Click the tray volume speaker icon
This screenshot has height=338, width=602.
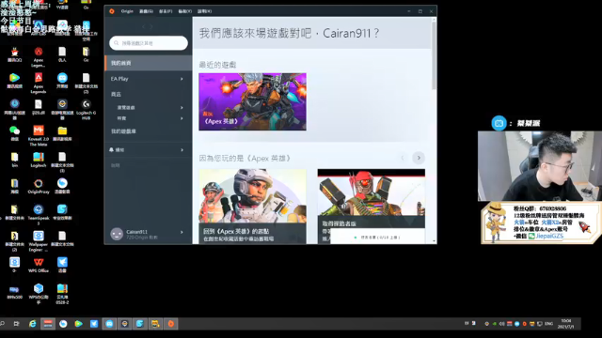pos(501,323)
